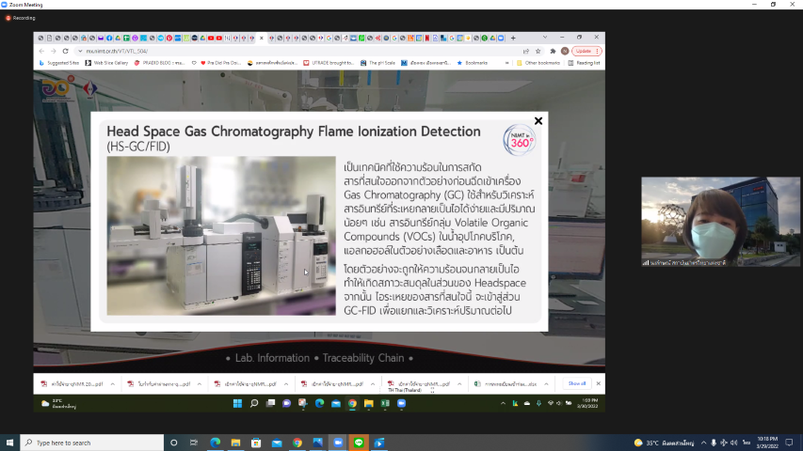Click Show all downloads button
803x451 pixels.
(576, 383)
